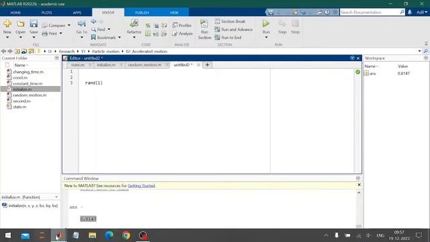Click the New file icon
Viewport: 430px width, 242px height.
tap(7, 24)
